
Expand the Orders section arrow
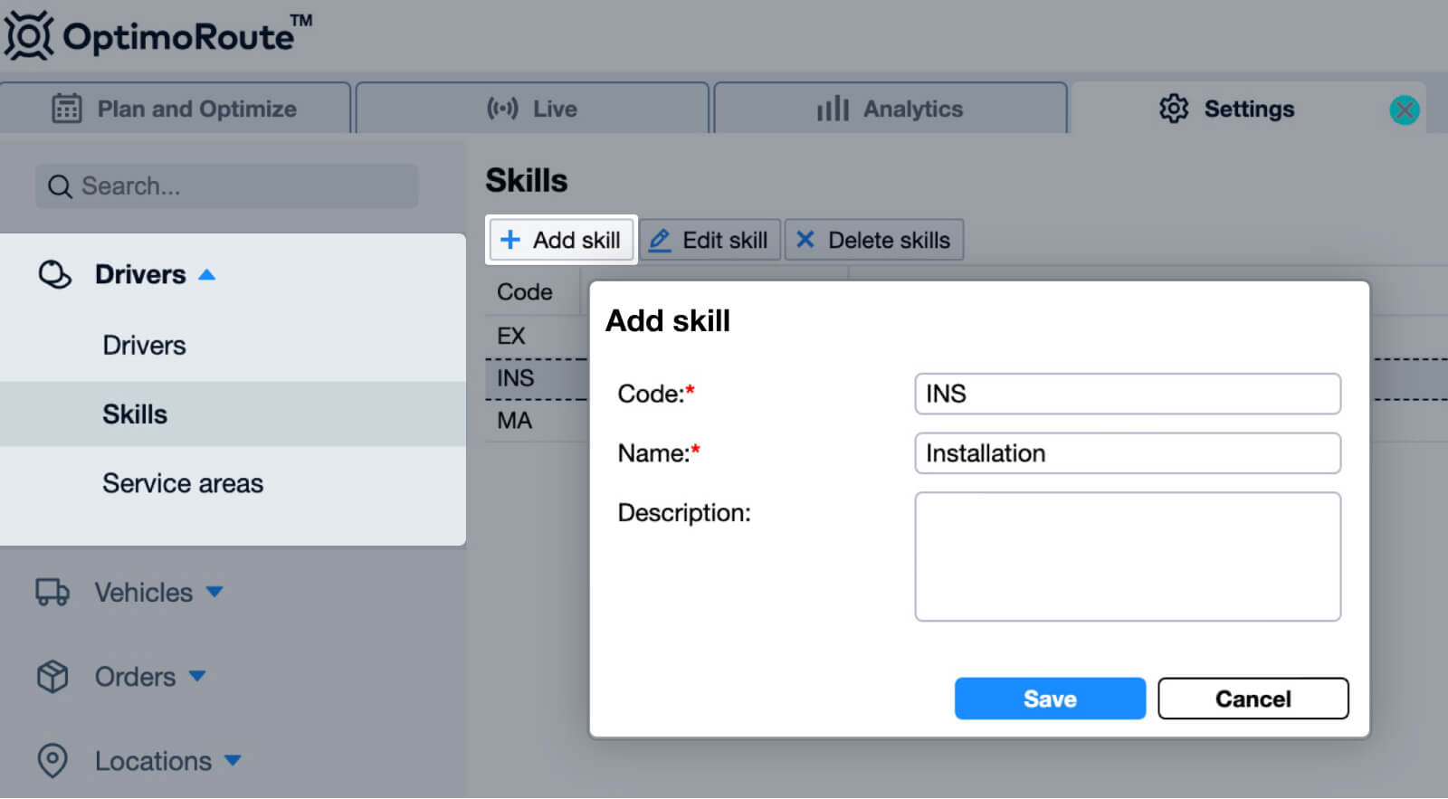[x=197, y=676]
